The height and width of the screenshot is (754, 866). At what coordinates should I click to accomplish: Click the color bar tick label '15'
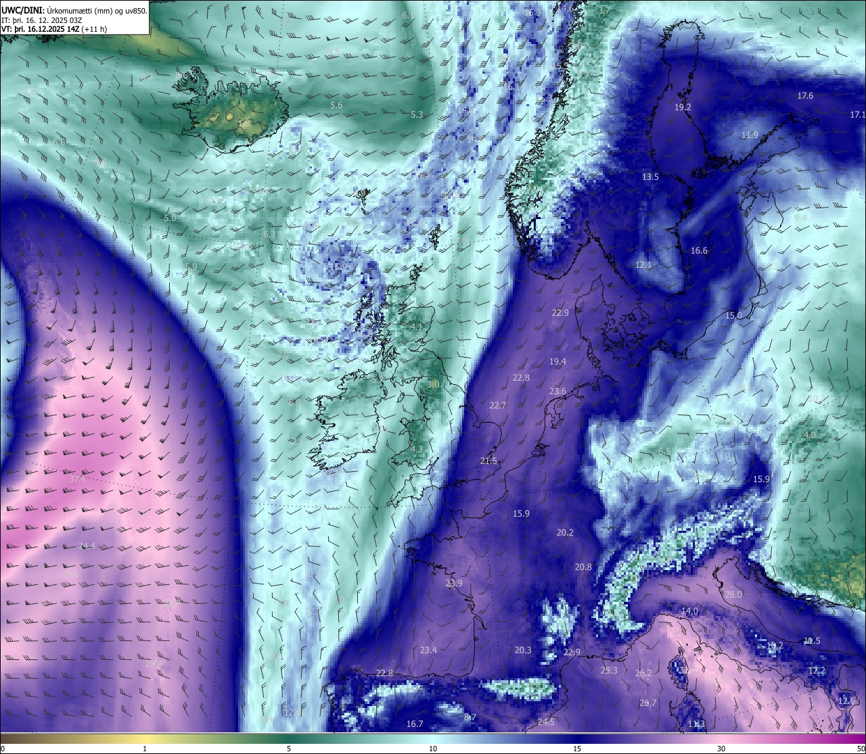(x=577, y=749)
